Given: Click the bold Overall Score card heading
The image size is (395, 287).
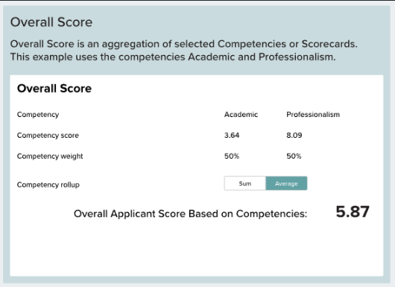Looking at the screenshot, I should click(x=54, y=89).
